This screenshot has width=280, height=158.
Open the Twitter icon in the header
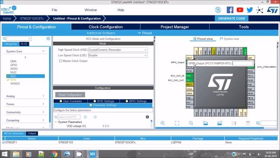pos(250,10)
